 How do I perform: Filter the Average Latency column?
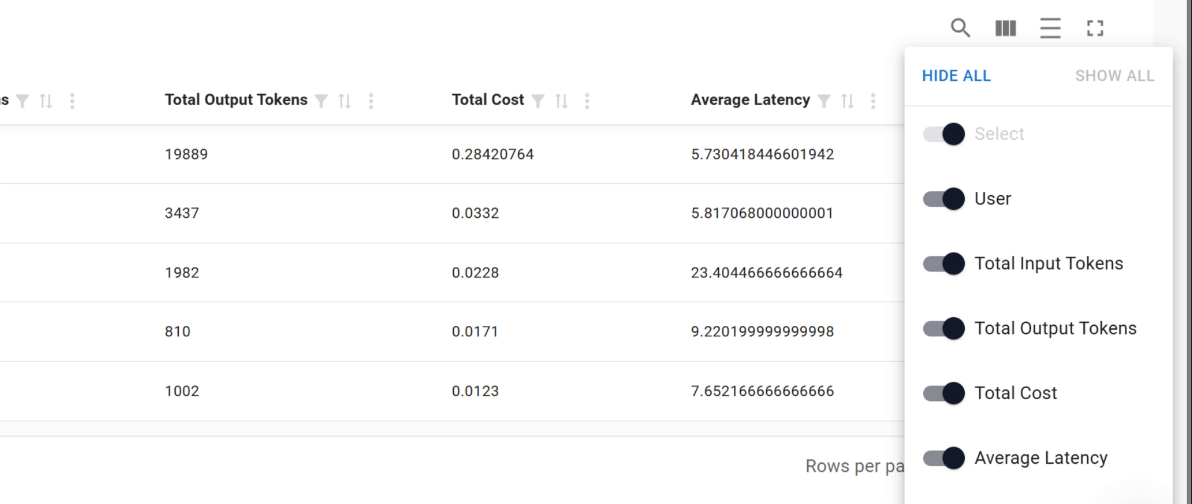click(x=824, y=101)
